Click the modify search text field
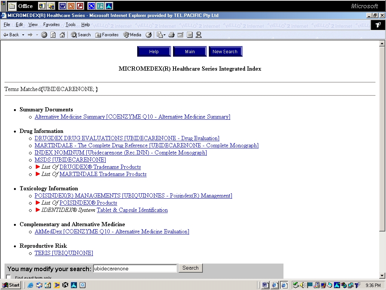The height and width of the screenshot is (290, 386). 135,268
